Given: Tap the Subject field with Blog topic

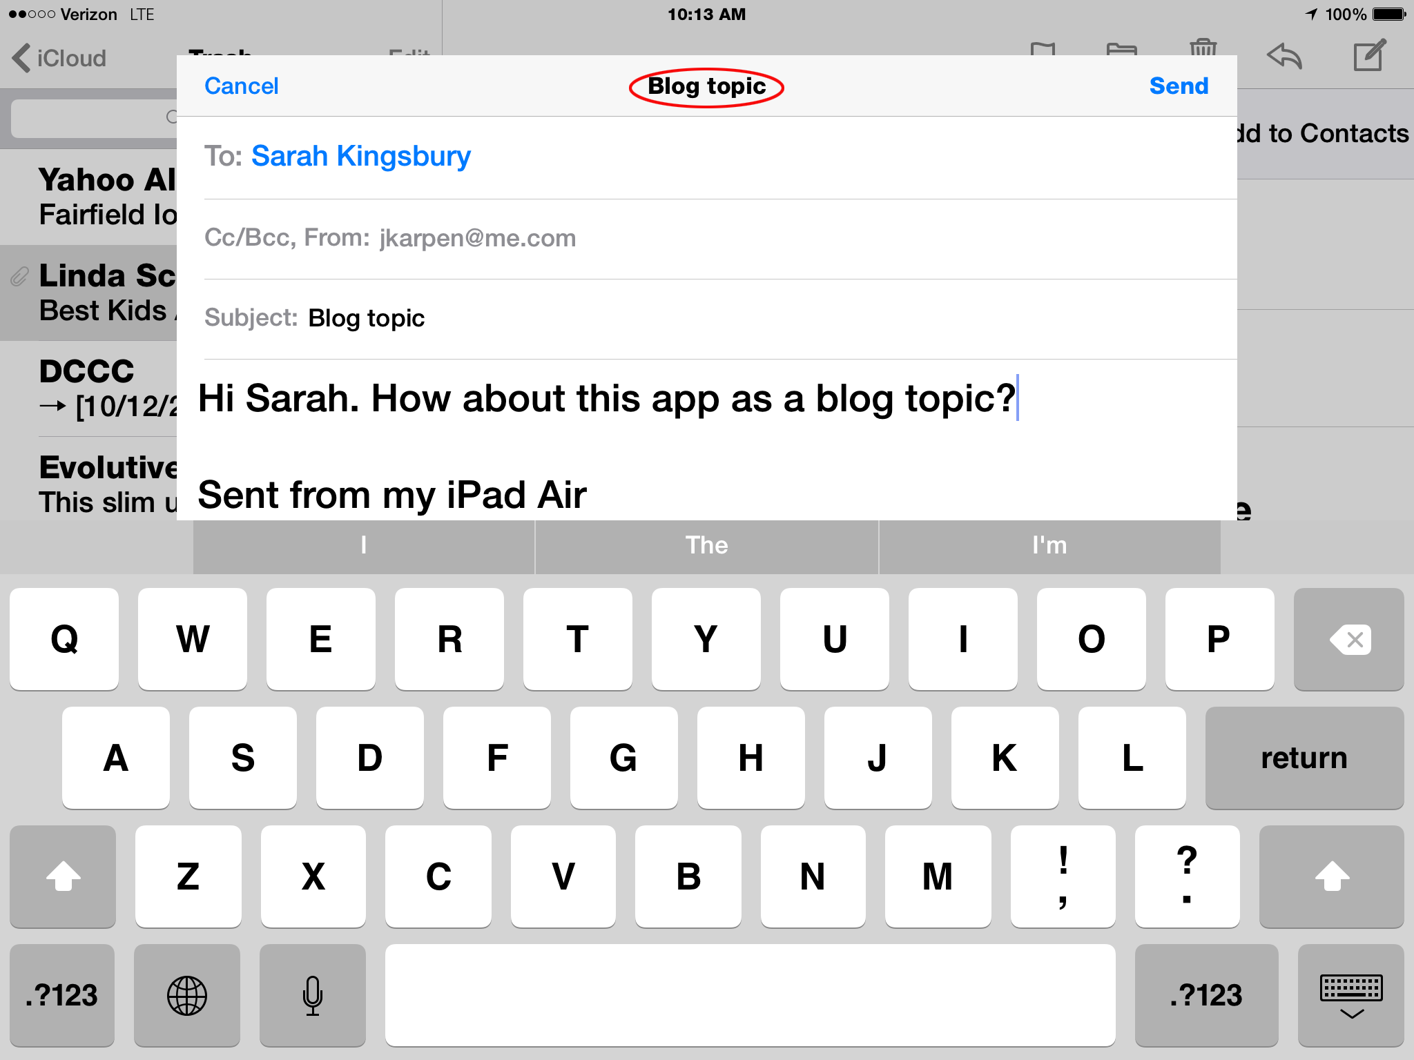Looking at the screenshot, I should pos(366,318).
